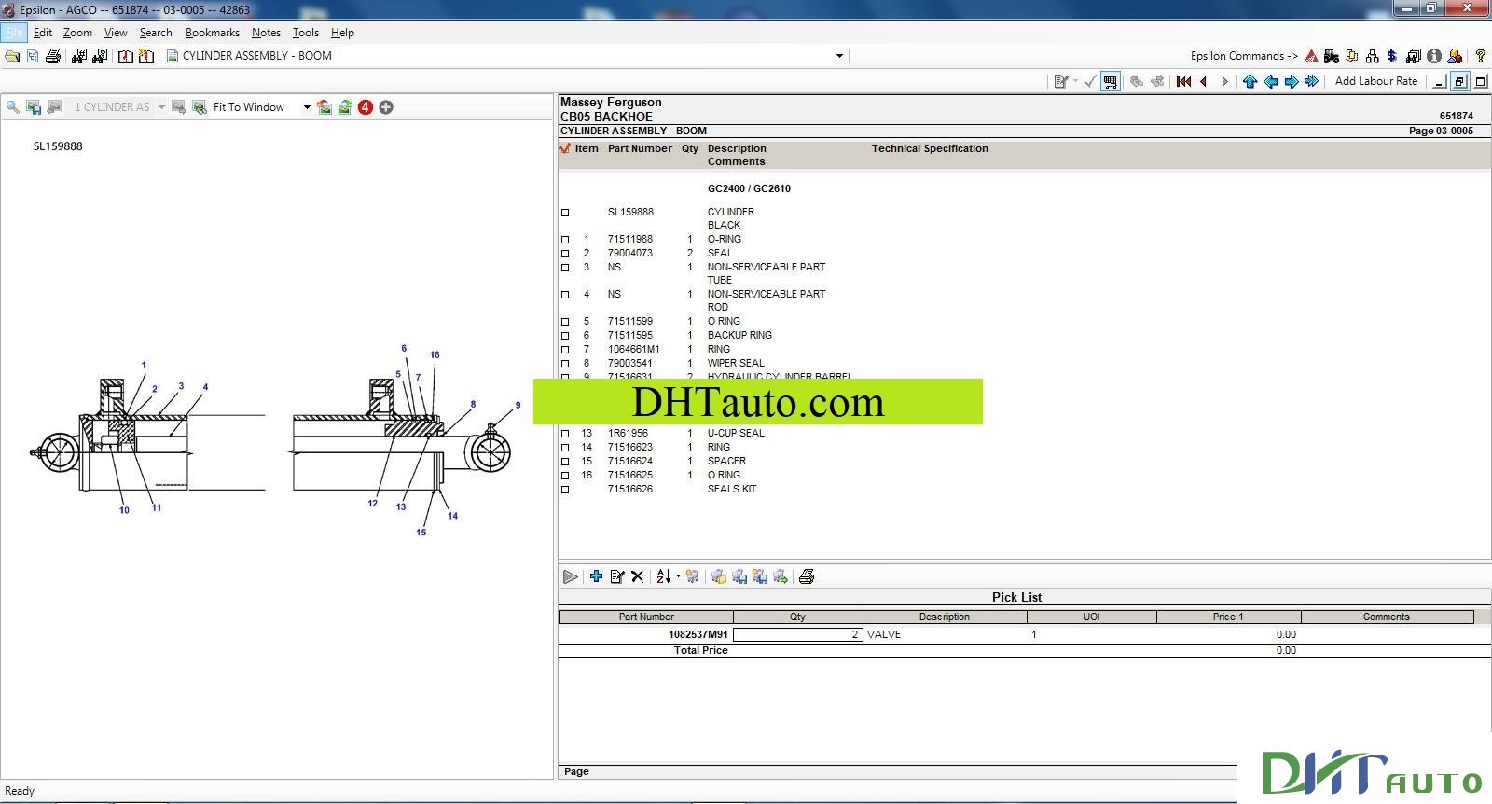Check the box for item 13 U-CUP SEAL
Screen dimensions: 1492x804
click(x=565, y=434)
